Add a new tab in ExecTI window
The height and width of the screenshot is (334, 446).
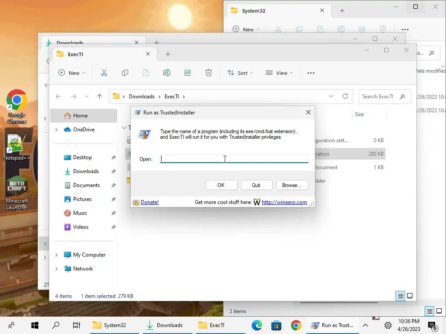click(168, 54)
